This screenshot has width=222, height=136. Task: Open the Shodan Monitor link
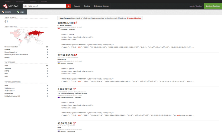[134, 18]
